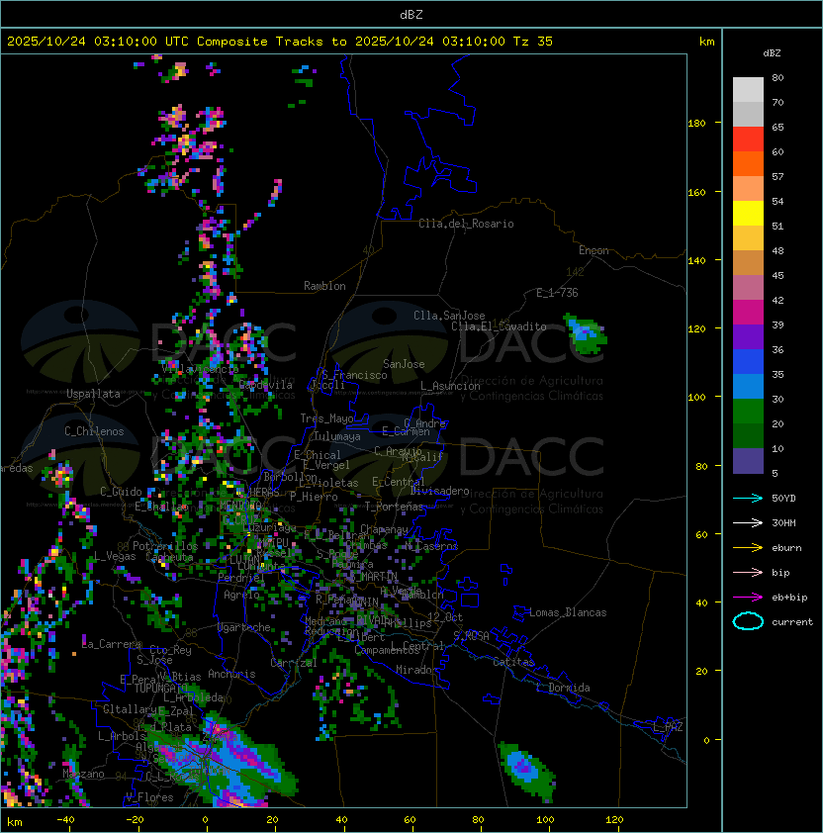823x833 pixels.
Task: Click the 'Anchoris' place label
Action: [231, 674]
